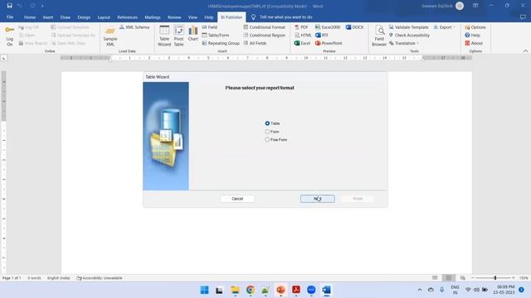Click zoom out minus button
Screen dimensions: 531x298
pyautogui.click(x=473, y=278)
